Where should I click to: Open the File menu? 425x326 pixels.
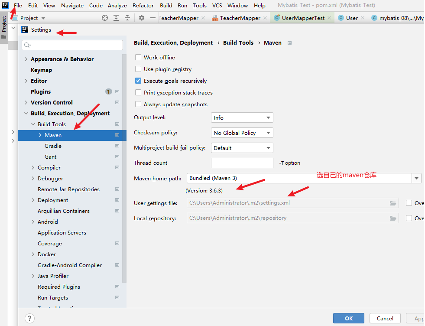click(x=18, y=6)
